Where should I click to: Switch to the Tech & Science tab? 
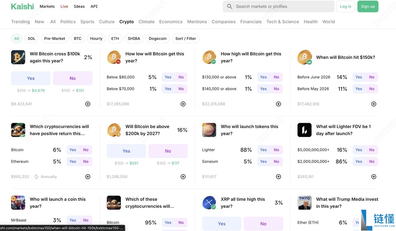coord(283,22)
